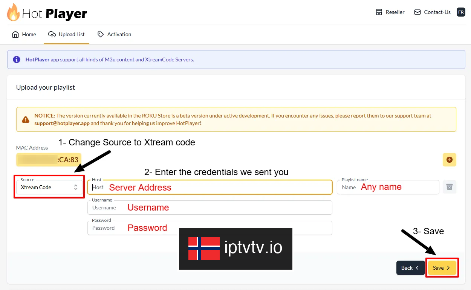471x290 pixels.
Task: Click the Playlist name field
Action: click(388, 187)
